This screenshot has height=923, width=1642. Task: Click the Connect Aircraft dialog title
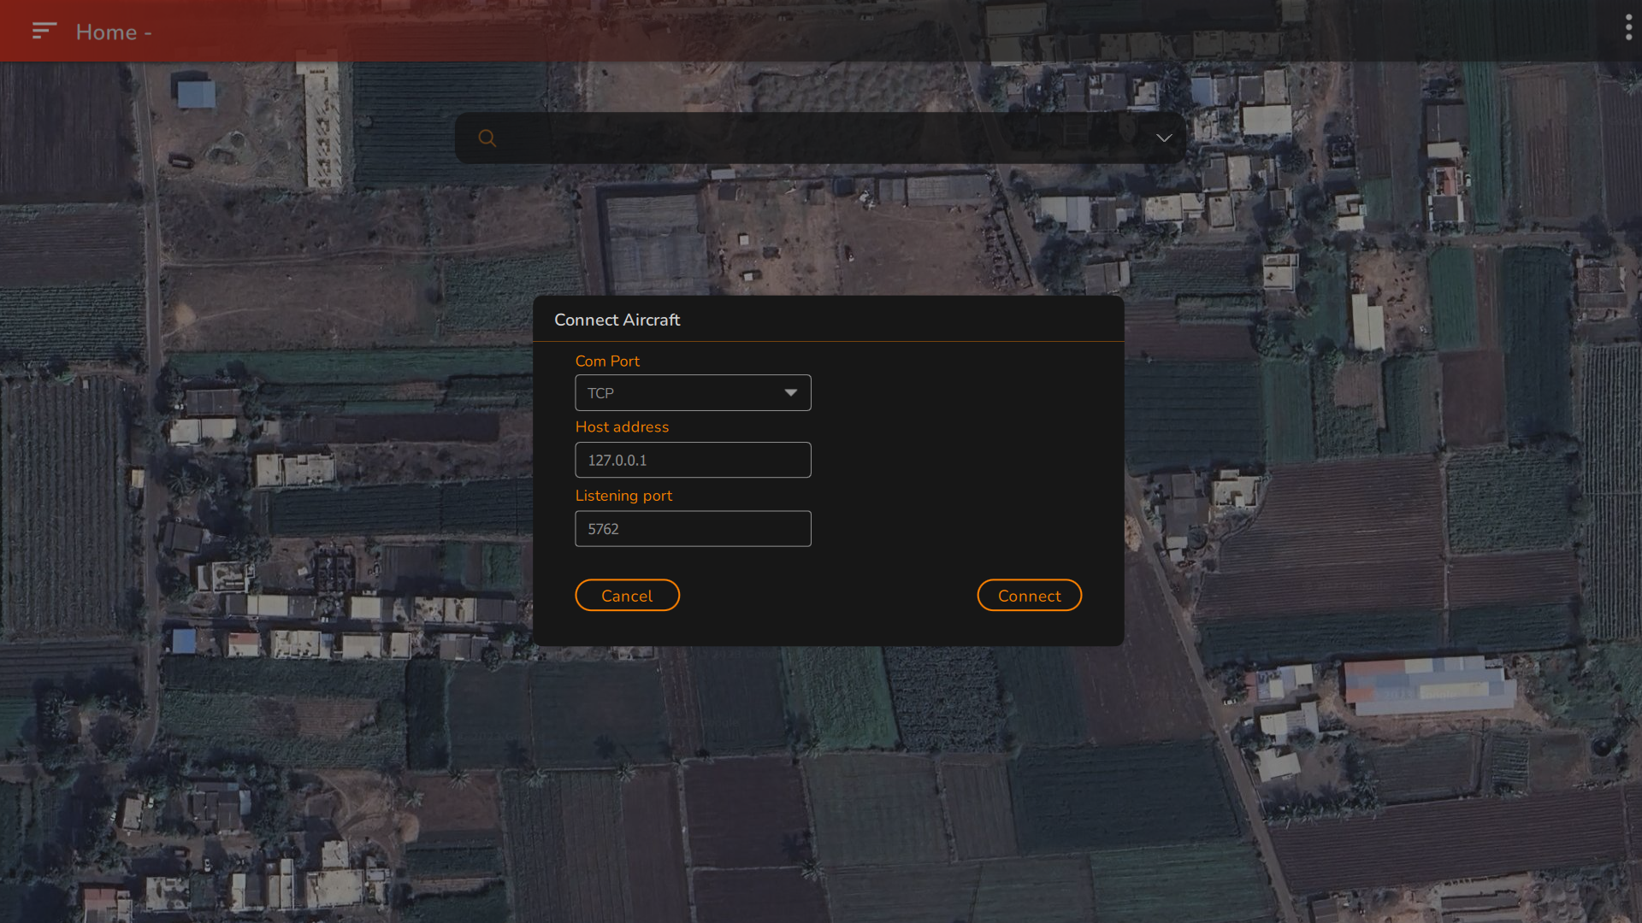click(617, 320)
